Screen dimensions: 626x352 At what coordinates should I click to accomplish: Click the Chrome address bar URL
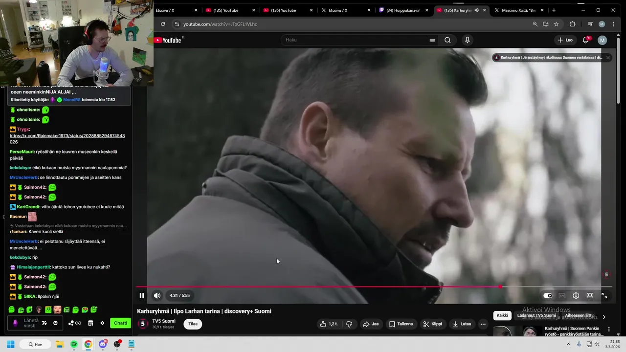pyautogui.click(x=220, y=24)
